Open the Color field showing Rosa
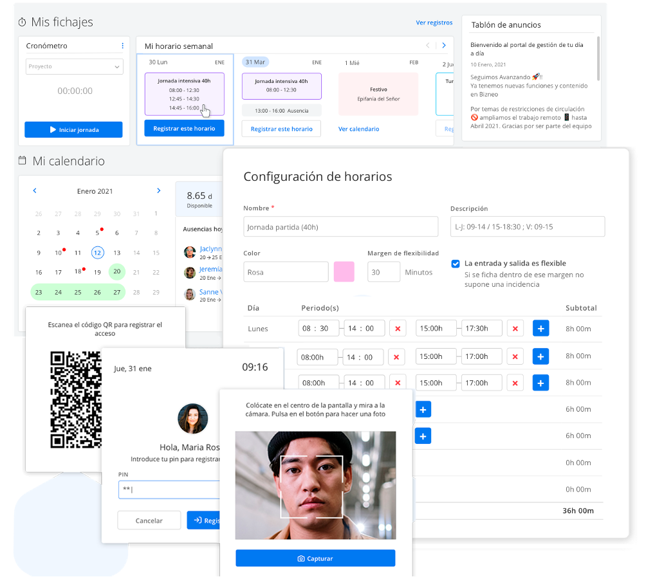The image size is (646, 577). point(286,272)
